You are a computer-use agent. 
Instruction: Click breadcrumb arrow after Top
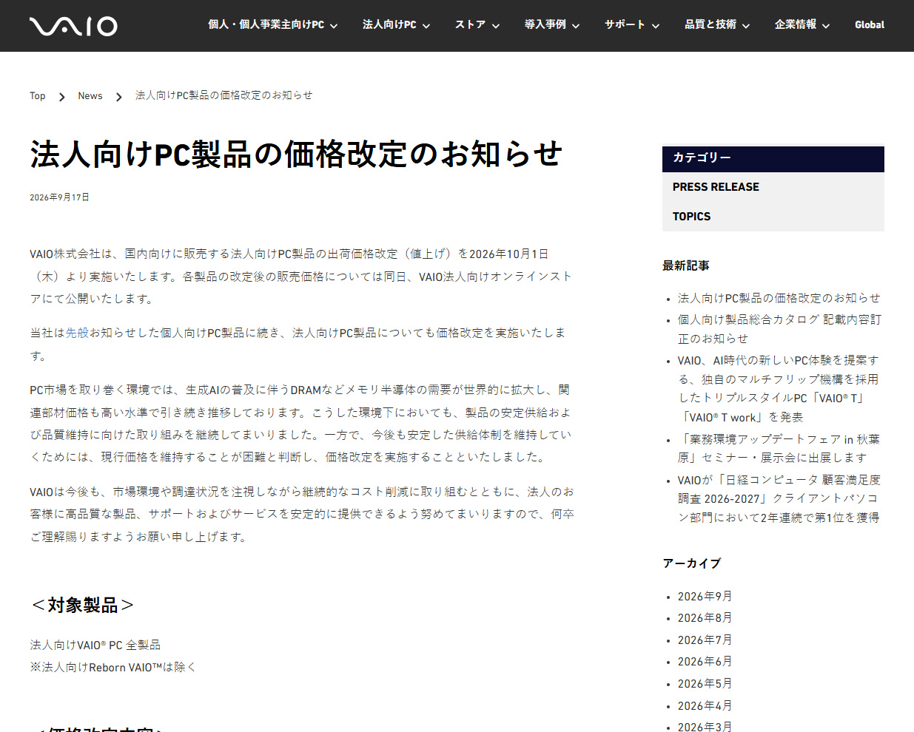62,97
